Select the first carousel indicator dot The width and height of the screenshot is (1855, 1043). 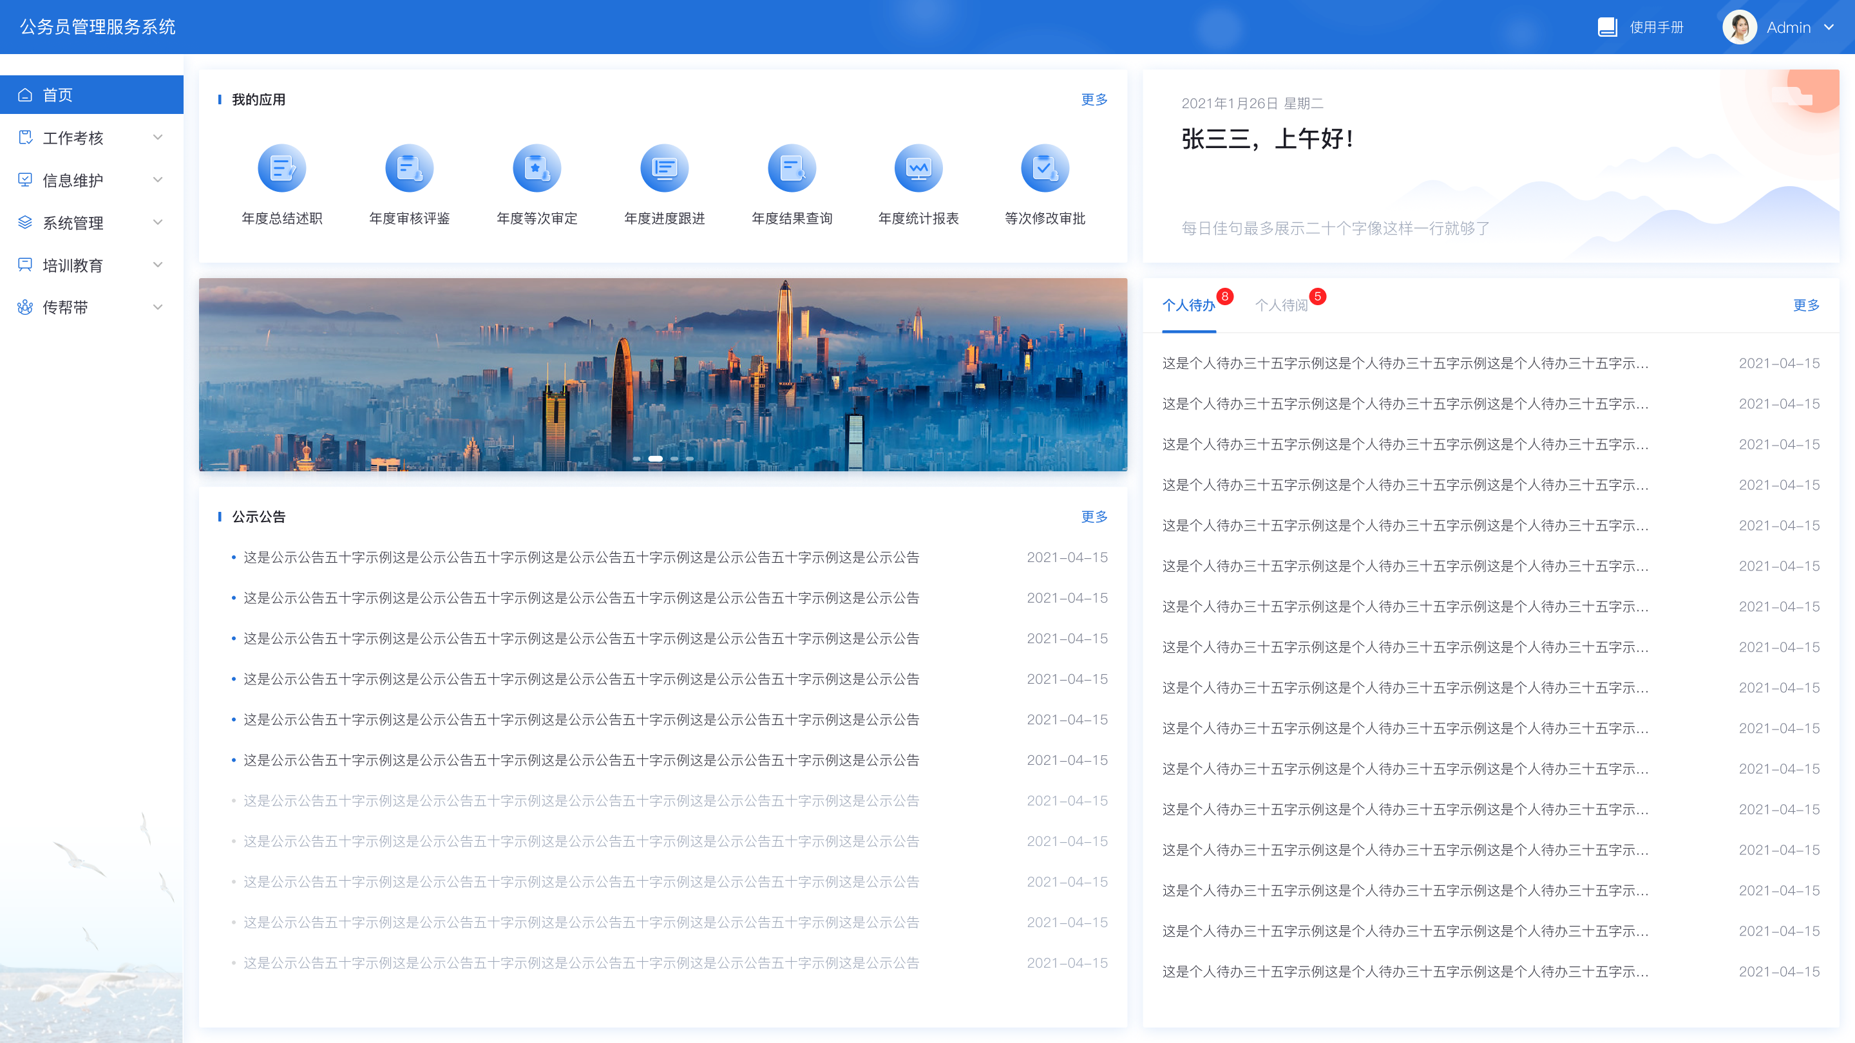click(636, 458)
